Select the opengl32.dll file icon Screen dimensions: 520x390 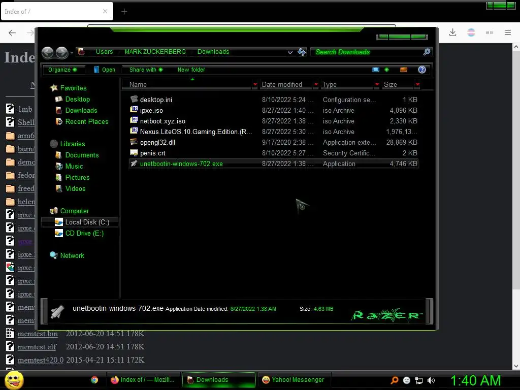134,142
